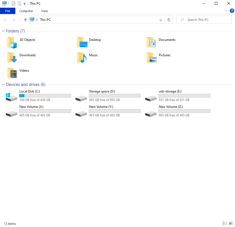Image resolution: width=235 pixels, height=227 pixels.
Task: Open the Desktop folder
Action: click(x=95, y=40)
